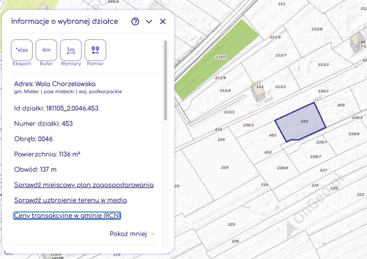
Task: Click the gm. Mielec administrative line
Action: 68,92
